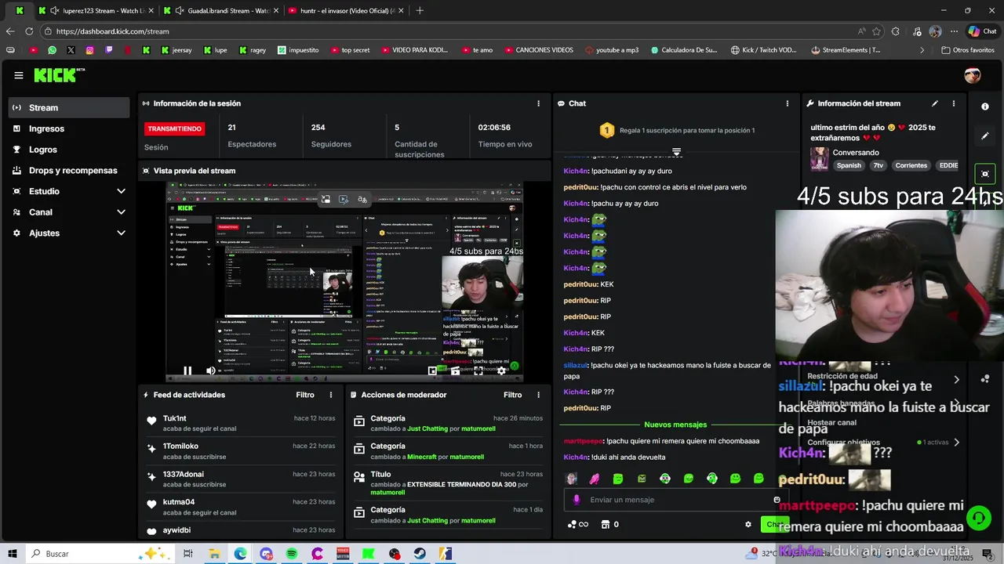Click the highlighted focus icon on the right rail

tap(985, 173)
